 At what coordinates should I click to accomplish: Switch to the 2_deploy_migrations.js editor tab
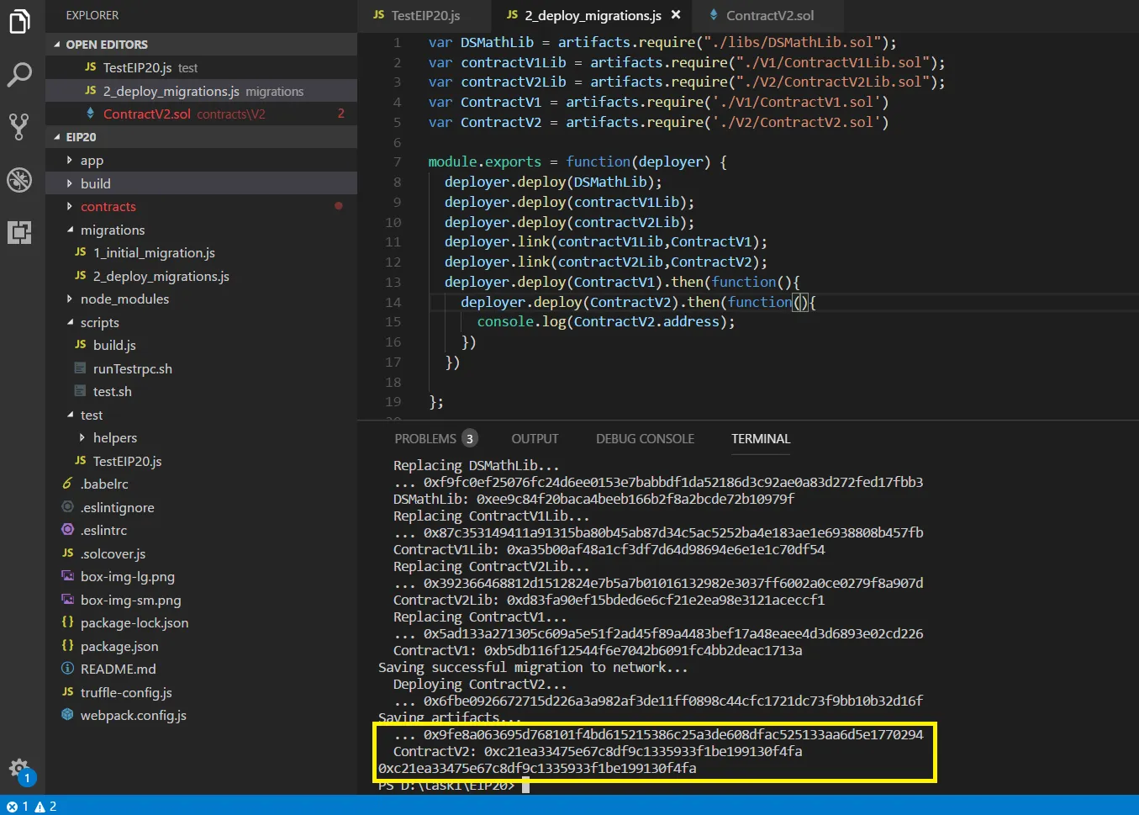(592, 16)
